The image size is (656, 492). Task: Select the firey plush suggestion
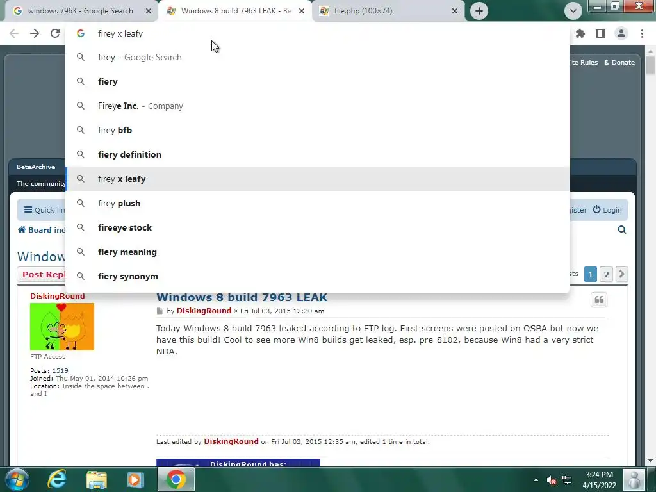(x=318, y=203)
